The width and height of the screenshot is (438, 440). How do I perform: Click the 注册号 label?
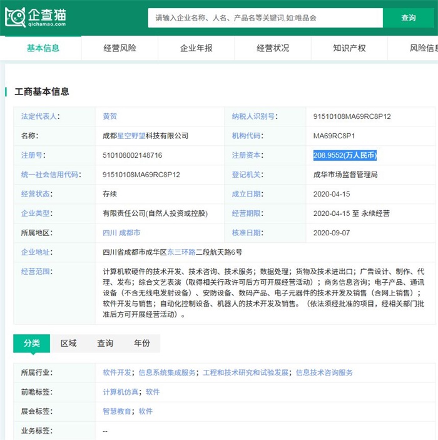click(x=32, y=155)
